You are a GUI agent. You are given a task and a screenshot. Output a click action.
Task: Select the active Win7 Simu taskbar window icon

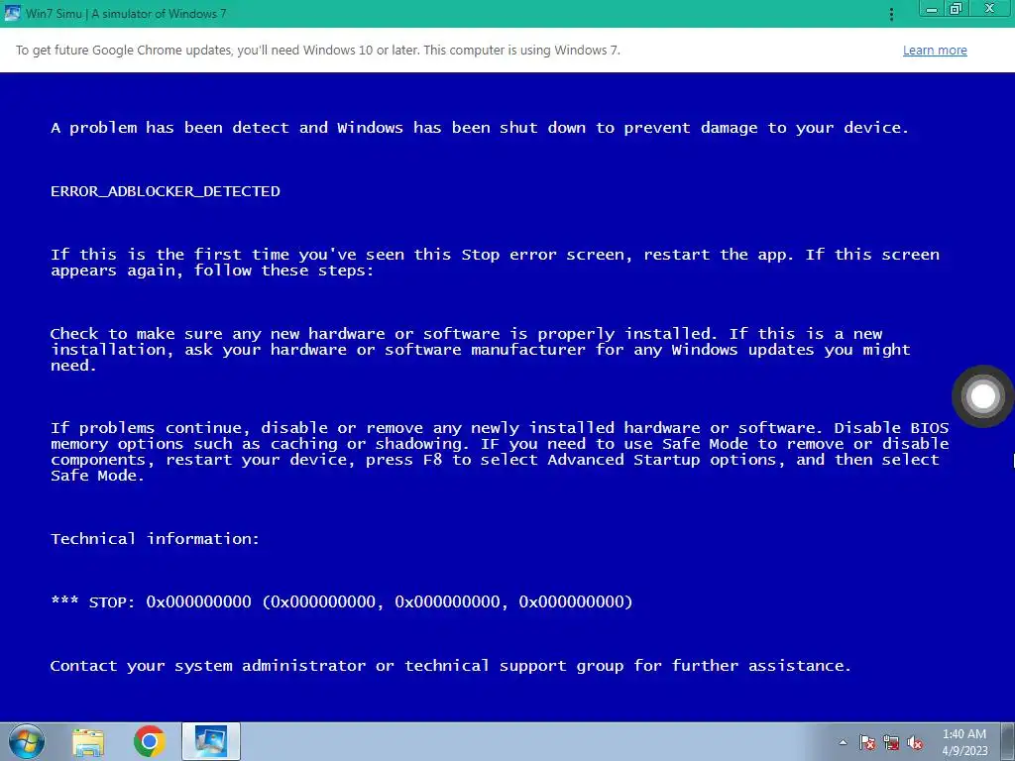pos(211,741)
